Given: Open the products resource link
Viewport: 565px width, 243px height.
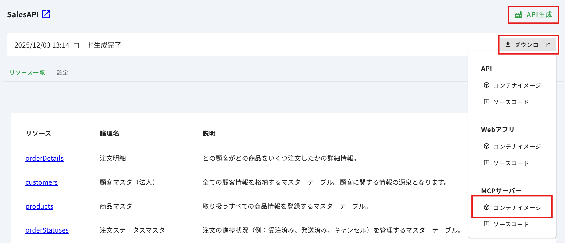Looking at the screenshot, I should 39,206.
